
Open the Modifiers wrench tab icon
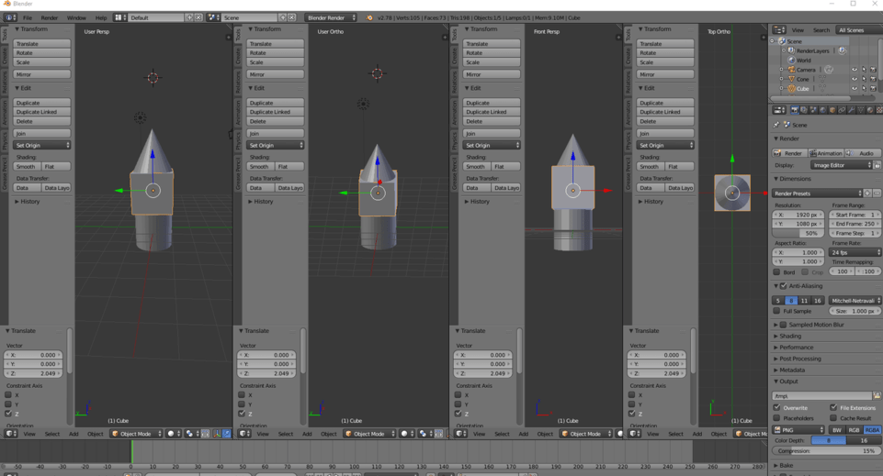click(x=852, y=110)
